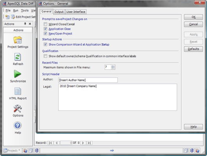Close the Options dialog window
Image resolution: width=207 pixels, height=156 pixels.
[x=200, y=2]
